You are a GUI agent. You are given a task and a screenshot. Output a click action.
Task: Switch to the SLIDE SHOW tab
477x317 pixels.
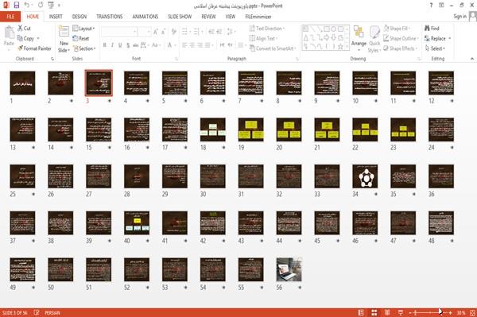click(x=180, y=17)
